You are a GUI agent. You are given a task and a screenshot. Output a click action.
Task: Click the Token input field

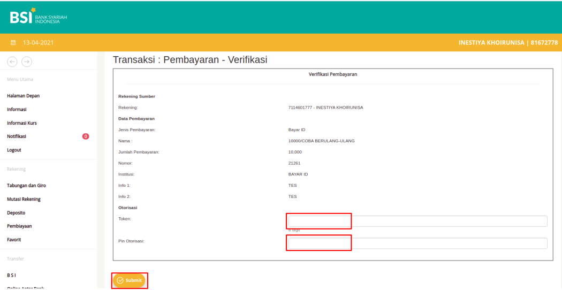click(417, 221)
